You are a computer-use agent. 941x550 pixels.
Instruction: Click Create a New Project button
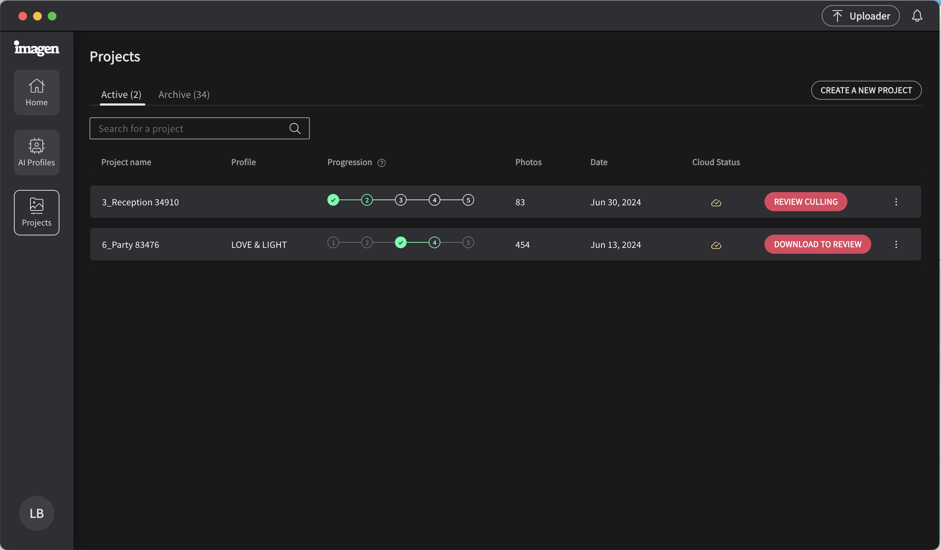tap(866, 90)
